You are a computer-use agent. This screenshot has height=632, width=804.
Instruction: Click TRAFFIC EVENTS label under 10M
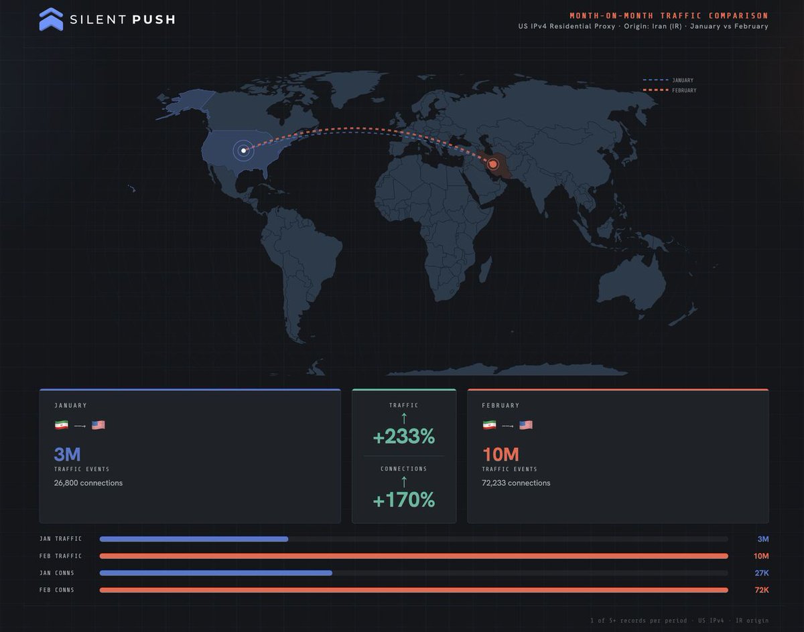[510, 469]
